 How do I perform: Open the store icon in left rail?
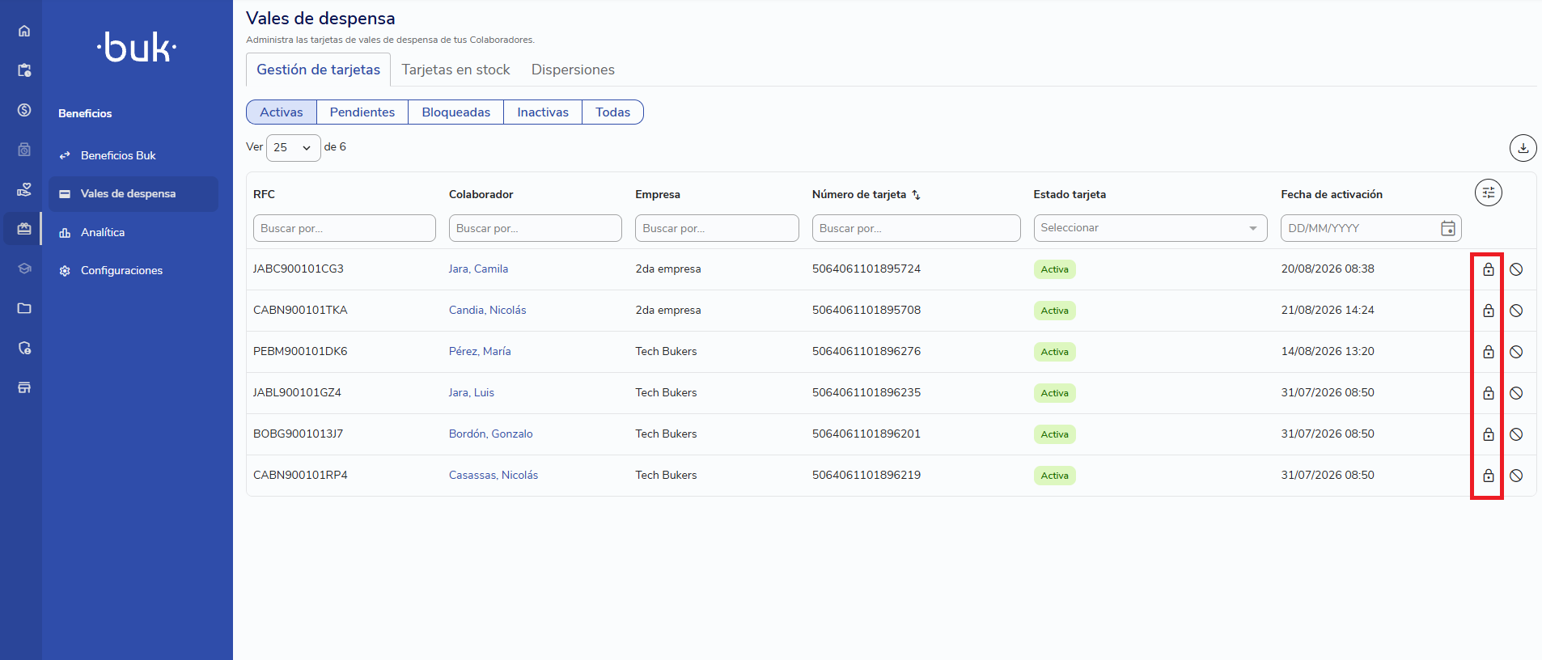pos(24,387)
